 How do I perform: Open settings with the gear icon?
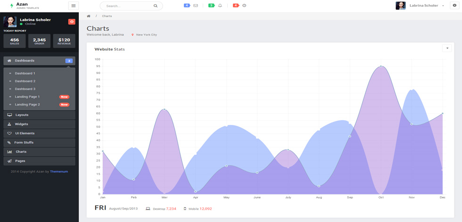[454, 6]
